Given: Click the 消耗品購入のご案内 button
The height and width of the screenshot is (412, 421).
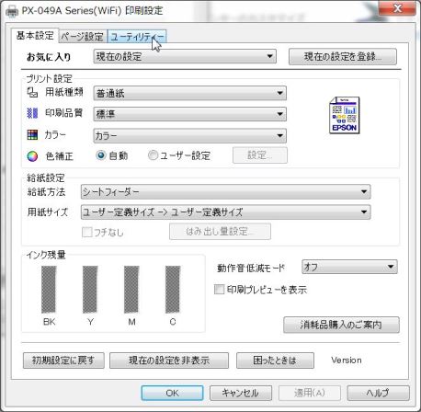Looking at the screenshot, I should click(x=341, y=325).
